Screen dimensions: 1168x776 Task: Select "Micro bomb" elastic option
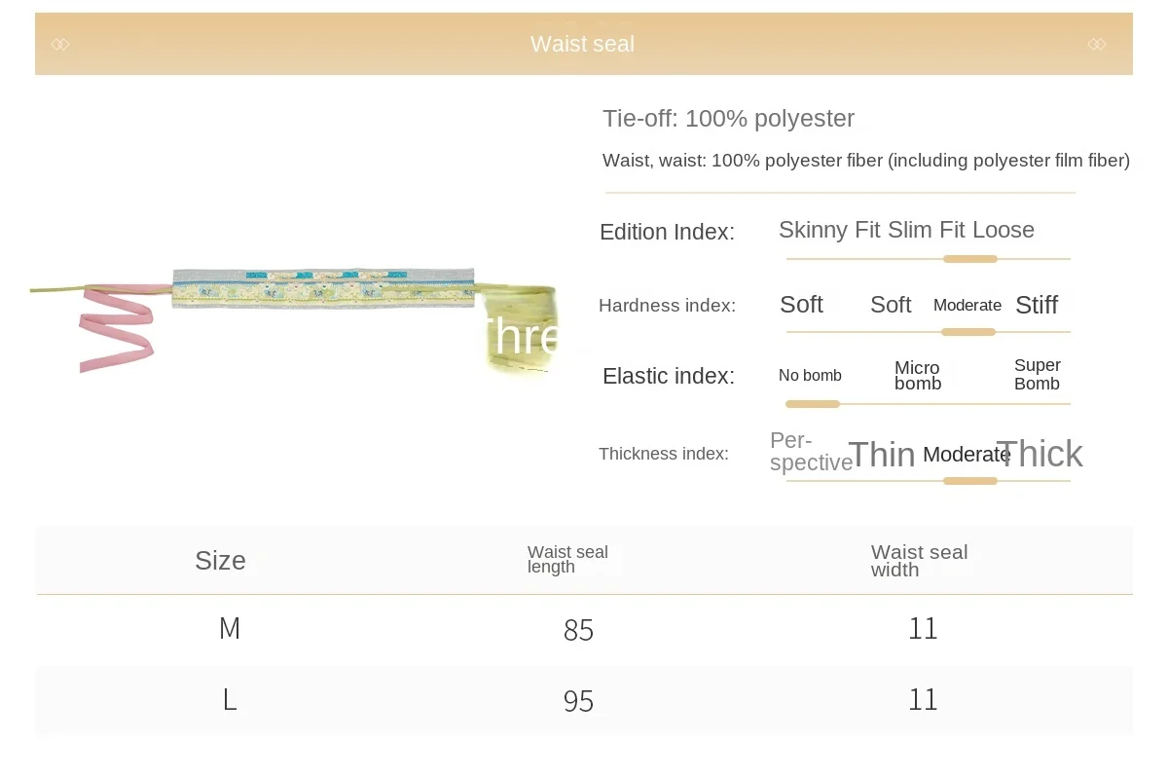[918, 376]
